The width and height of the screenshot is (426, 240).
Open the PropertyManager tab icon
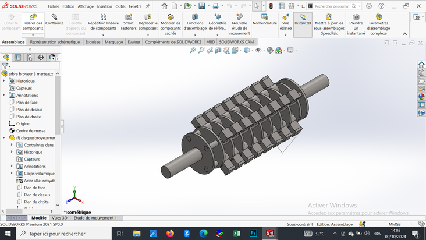18,58
